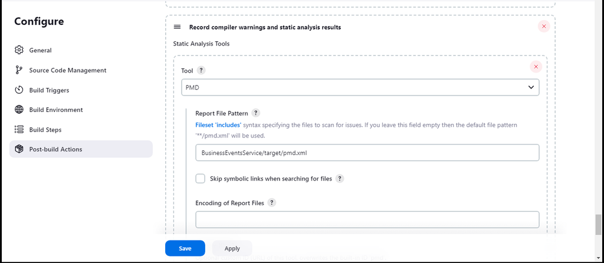Click the Post-build Actions box icon
Screen dimensions: 604x263
coord(19,149)
